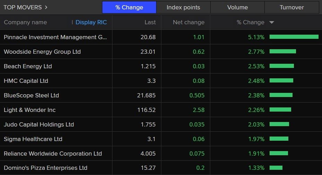Select the % Change tab

(129, 7)
